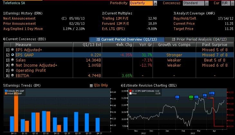Click red Q1 13 EPS GAAP Estimate legend swatch
235x135 pixels.
[x=130, y=91]
